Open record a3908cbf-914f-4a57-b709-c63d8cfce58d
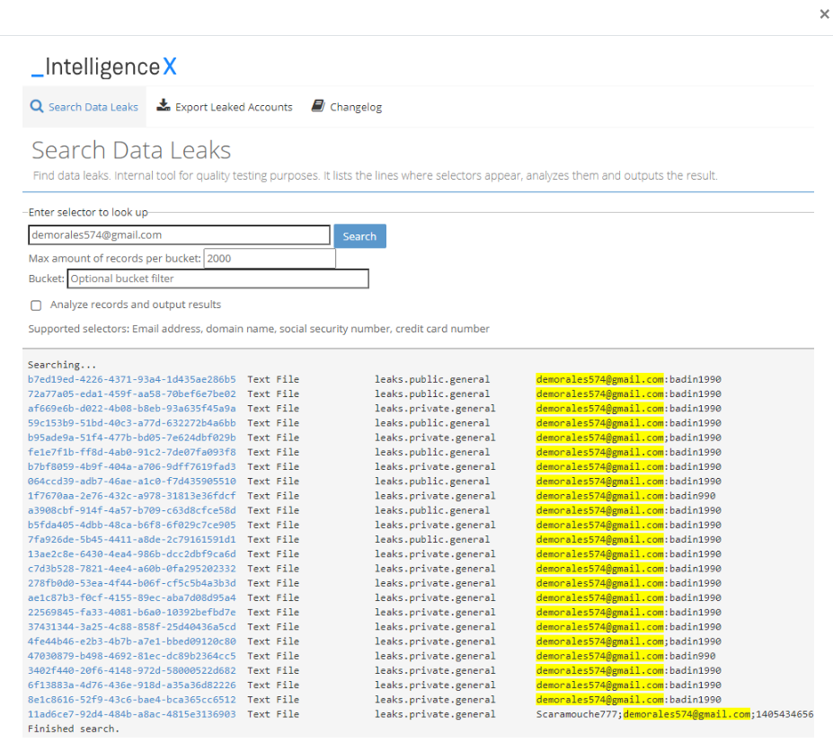The width and height of the screenshot is (833, 743). (132, 510)
